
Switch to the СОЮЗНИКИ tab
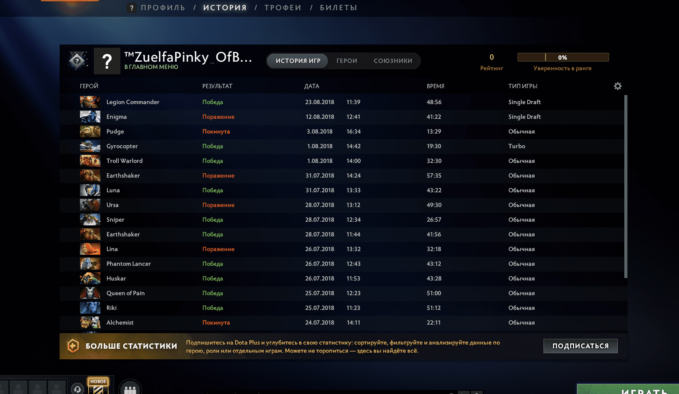point(393,61)
